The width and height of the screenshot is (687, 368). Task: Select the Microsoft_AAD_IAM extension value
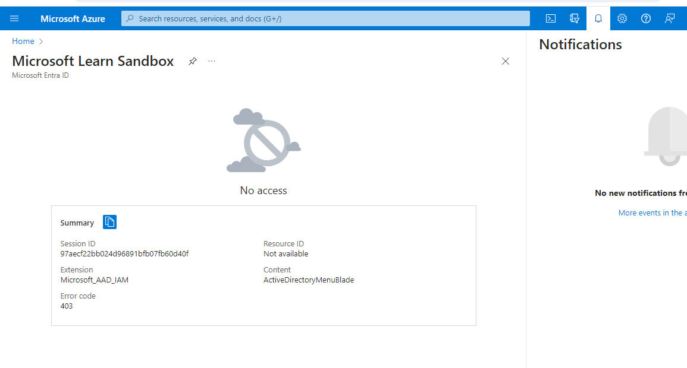94,280
